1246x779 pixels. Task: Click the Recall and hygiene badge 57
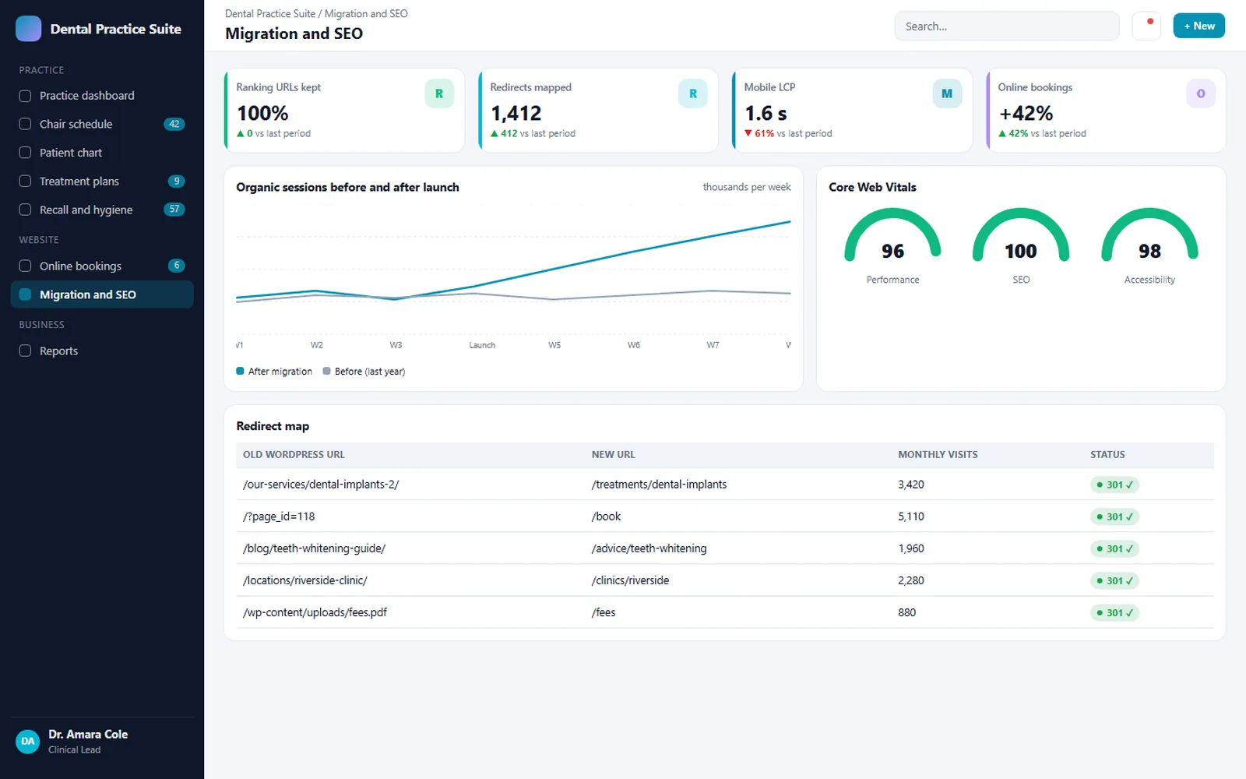[174, 210]
